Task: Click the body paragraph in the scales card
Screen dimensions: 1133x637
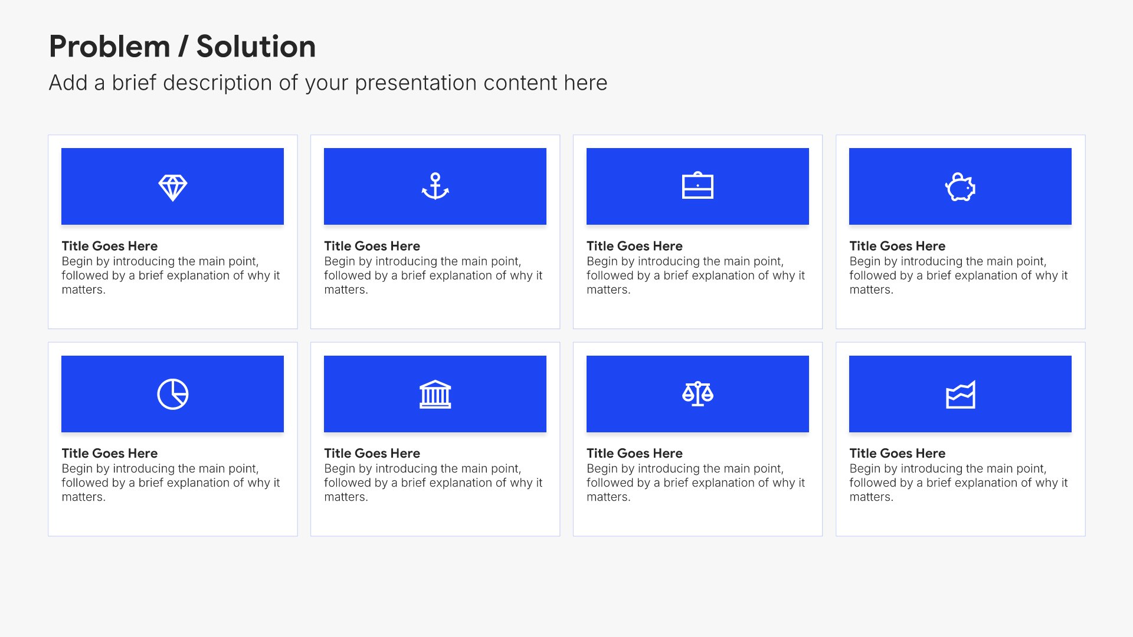Action: 696,482
